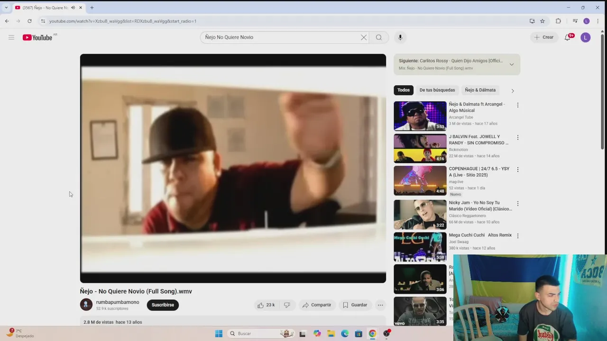Open Copilot from the taskbar
Screen dimensions: 607x341
[317, 333]
